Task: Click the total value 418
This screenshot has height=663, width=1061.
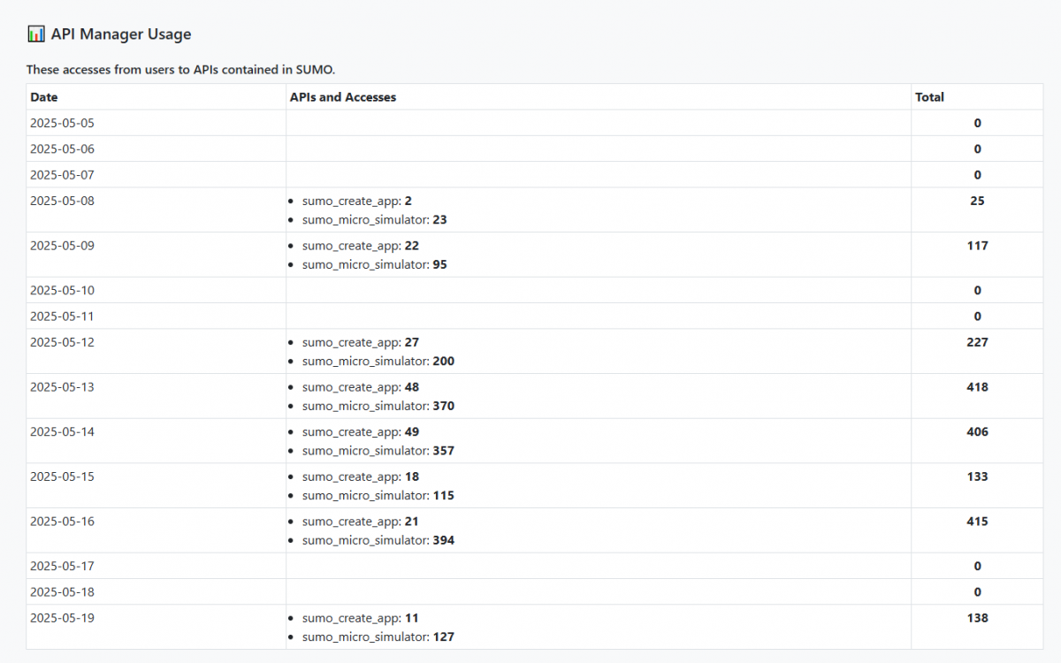Action: coord(977,387)
